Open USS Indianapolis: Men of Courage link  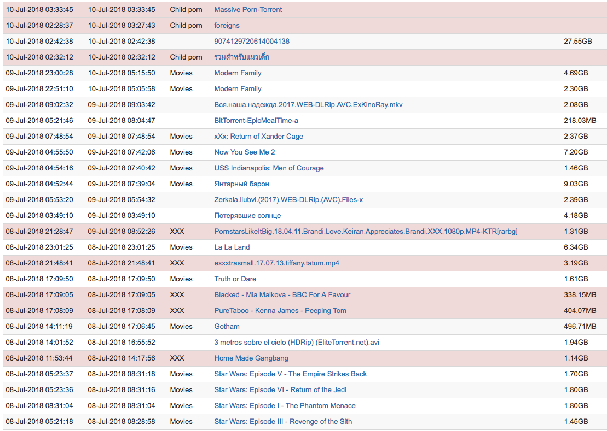tap(269, 168)
